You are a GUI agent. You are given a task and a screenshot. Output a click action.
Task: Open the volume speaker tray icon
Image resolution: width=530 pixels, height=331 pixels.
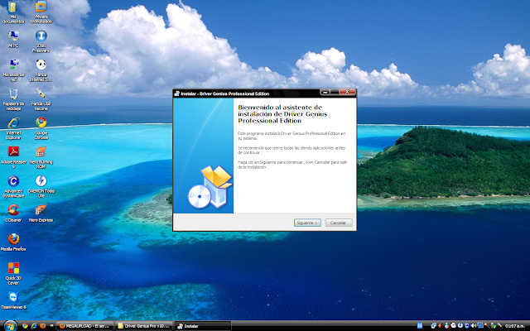[473, 326]
